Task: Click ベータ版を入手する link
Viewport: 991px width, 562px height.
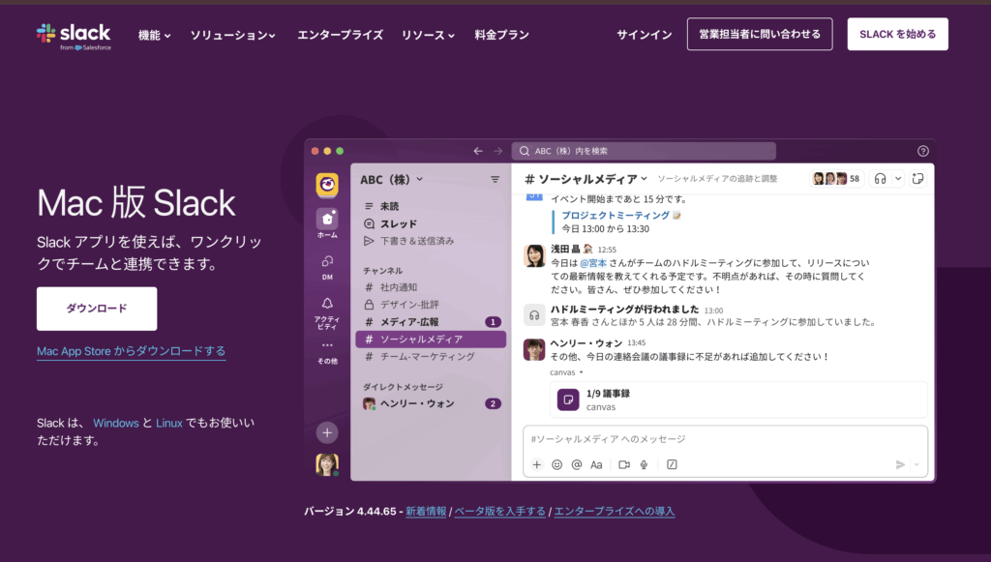Action: click(500, 512)
